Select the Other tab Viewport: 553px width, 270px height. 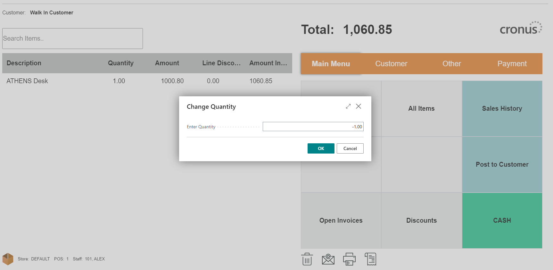coord(451,64)
